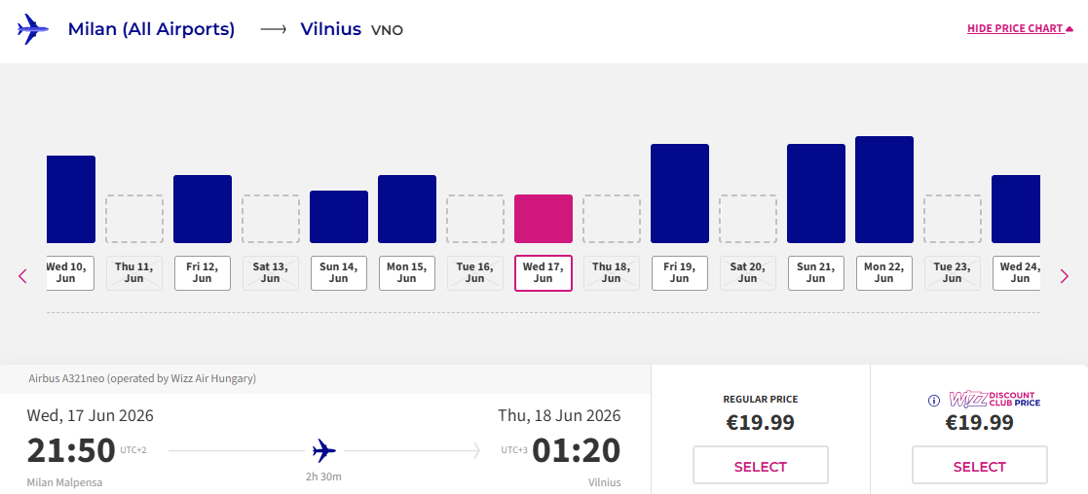Pick the Fri 19 Jun date

[x=680, y=272]
